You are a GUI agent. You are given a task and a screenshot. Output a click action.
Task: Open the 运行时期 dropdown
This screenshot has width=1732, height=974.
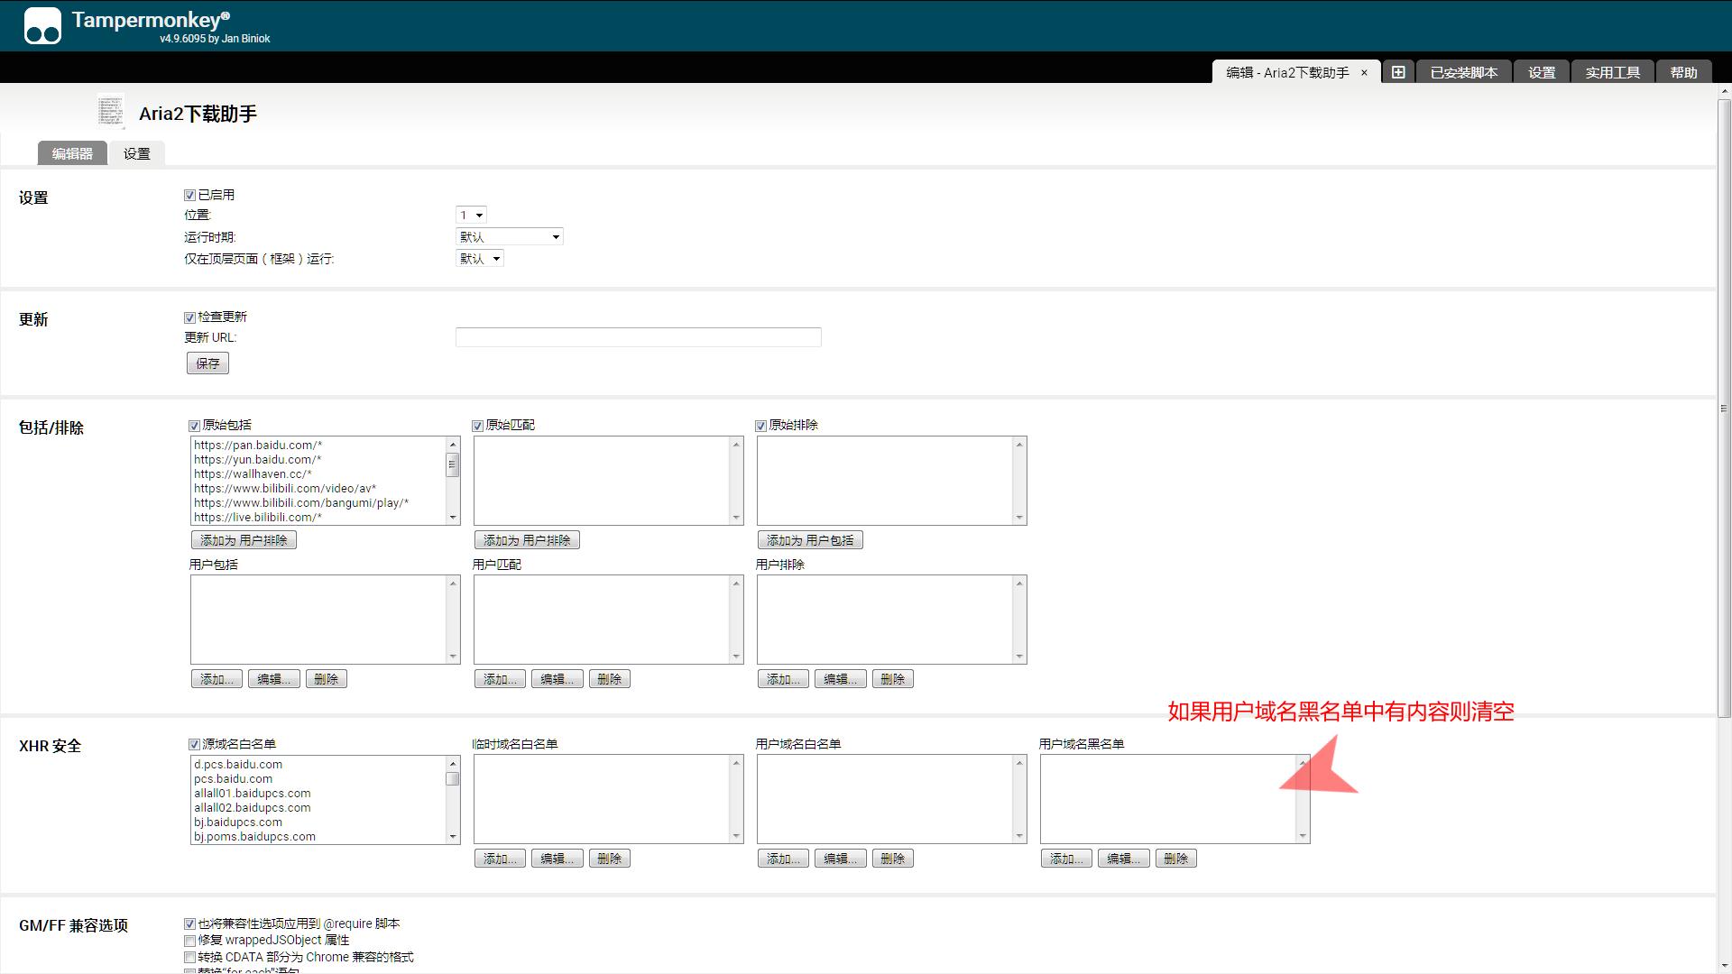[510, 236]
